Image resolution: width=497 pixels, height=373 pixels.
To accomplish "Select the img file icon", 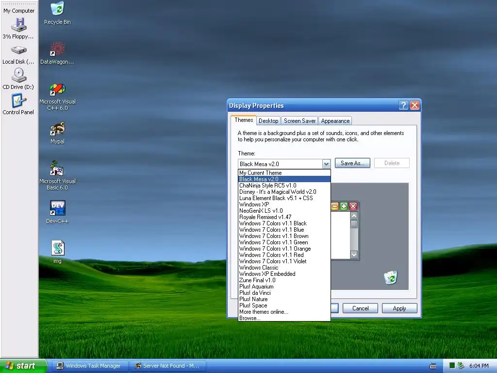I will click(57, 252).
